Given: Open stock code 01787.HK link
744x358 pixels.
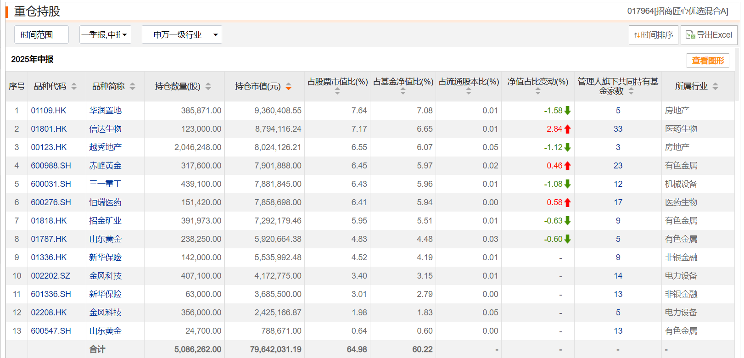Looking at the screenshot, I should coord(49,239).
